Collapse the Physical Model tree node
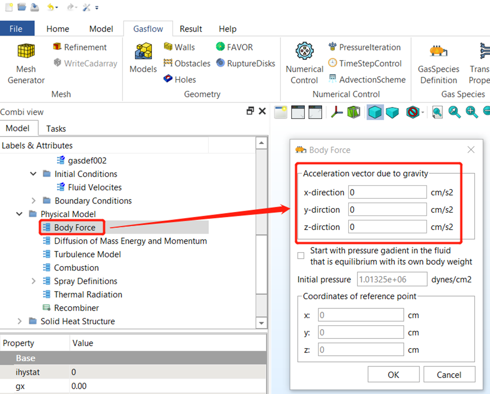This screenshot has height=394, width=490. click(19, 214)
